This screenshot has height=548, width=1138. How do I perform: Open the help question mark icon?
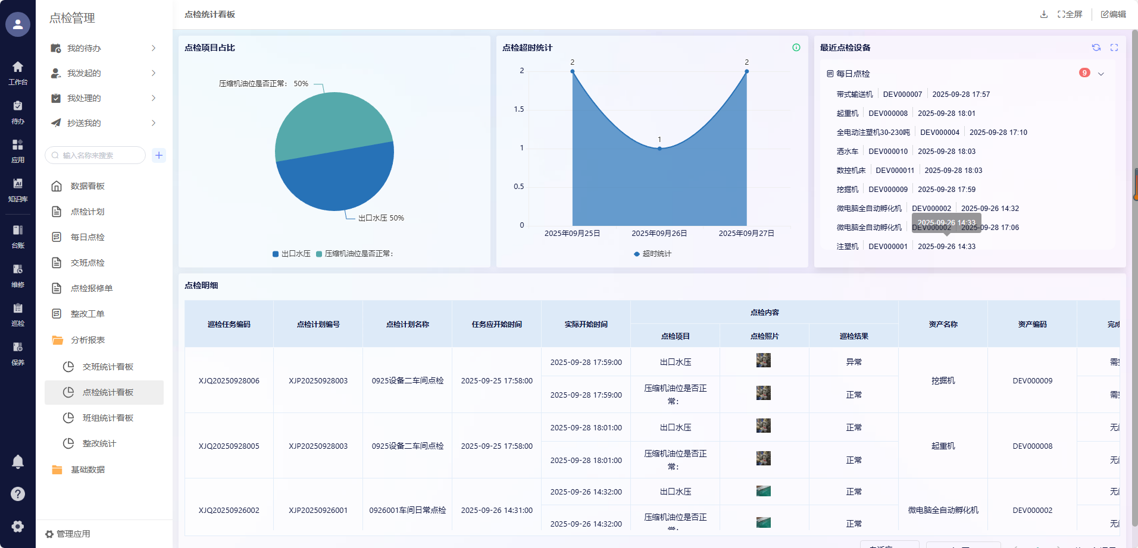click(18, 494)
